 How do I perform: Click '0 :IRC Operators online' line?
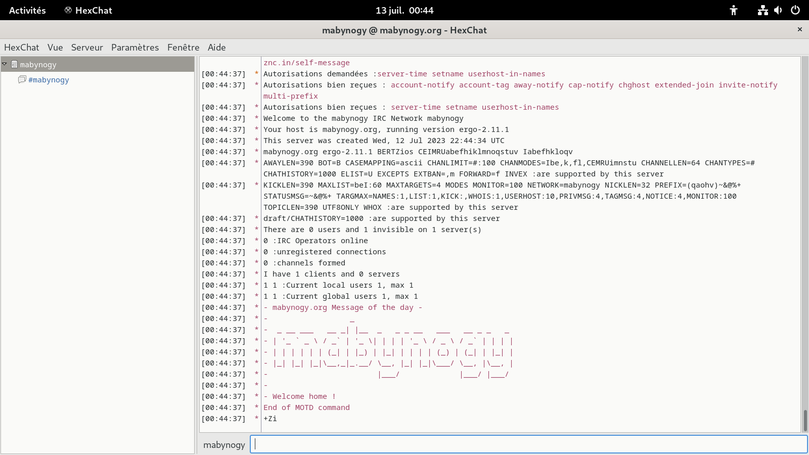pos(316,241)
